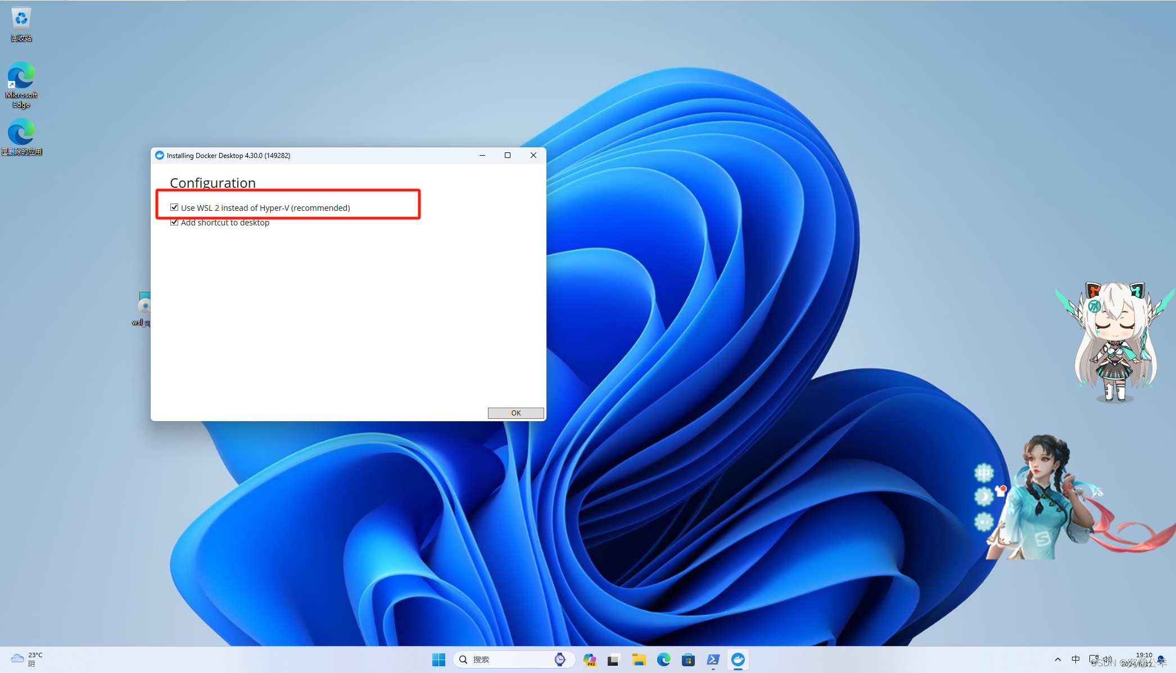Open Microsoft Store from taskbar
This screenshot has width=1176, height=673.
(x=688, y=660)
